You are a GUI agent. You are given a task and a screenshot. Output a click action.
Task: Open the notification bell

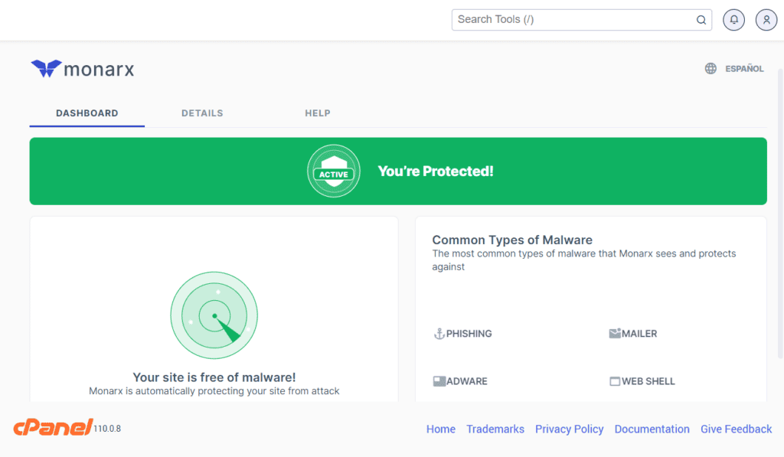point(733,19)
